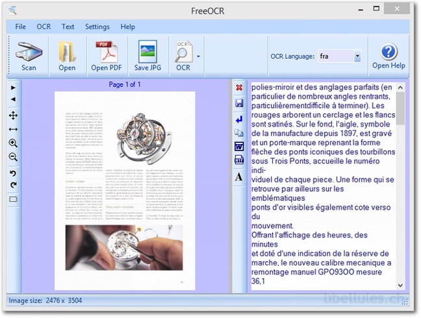Click the text scrollbar down arrow
This screenshot has height=318, width=421.
400,286
